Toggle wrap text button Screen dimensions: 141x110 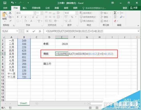point(58,13)
